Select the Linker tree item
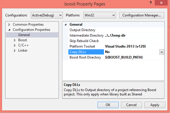The width and height of the screenshot is (170, 113). [23, 50]
